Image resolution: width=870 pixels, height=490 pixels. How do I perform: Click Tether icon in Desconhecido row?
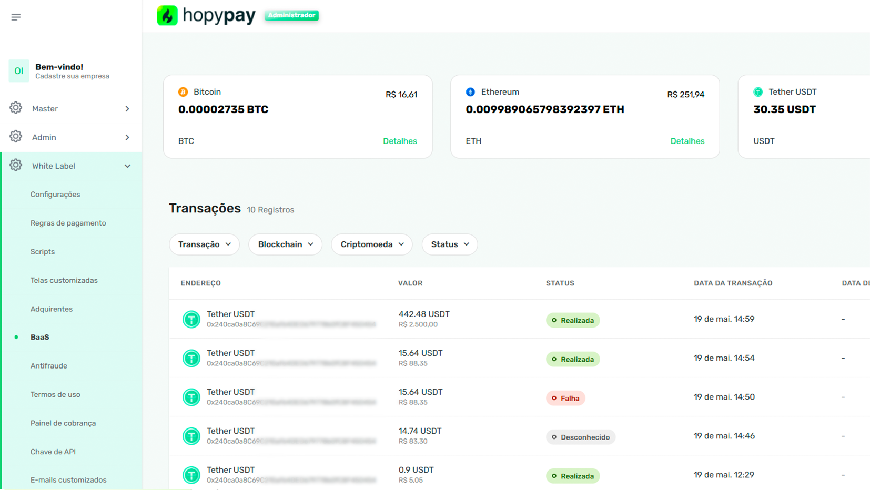tap(191, 436)
